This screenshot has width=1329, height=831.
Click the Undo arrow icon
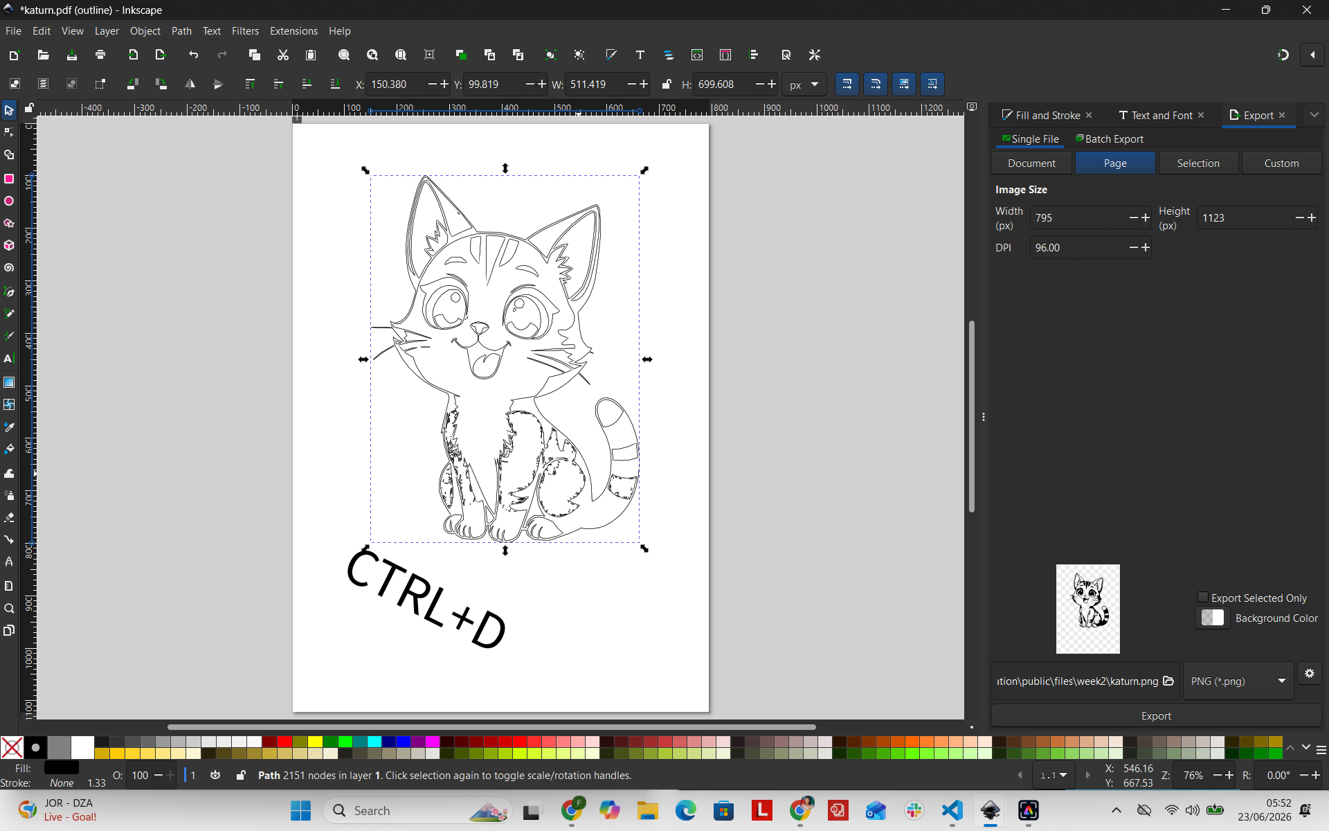194,55
